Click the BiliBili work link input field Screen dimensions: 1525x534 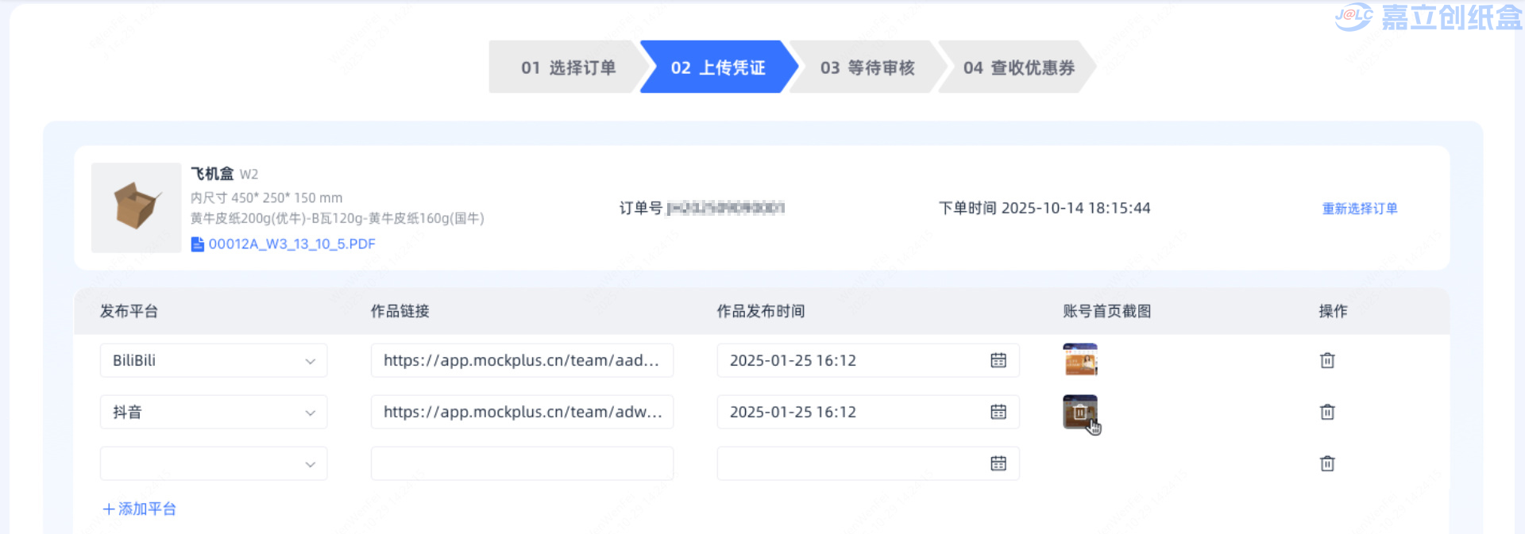521,360
